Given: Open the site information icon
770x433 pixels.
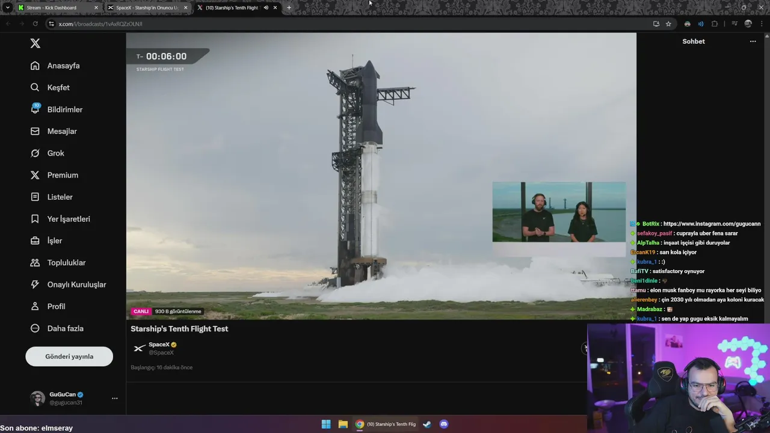Looking at the screenshot, I should (x=51, y=24).
